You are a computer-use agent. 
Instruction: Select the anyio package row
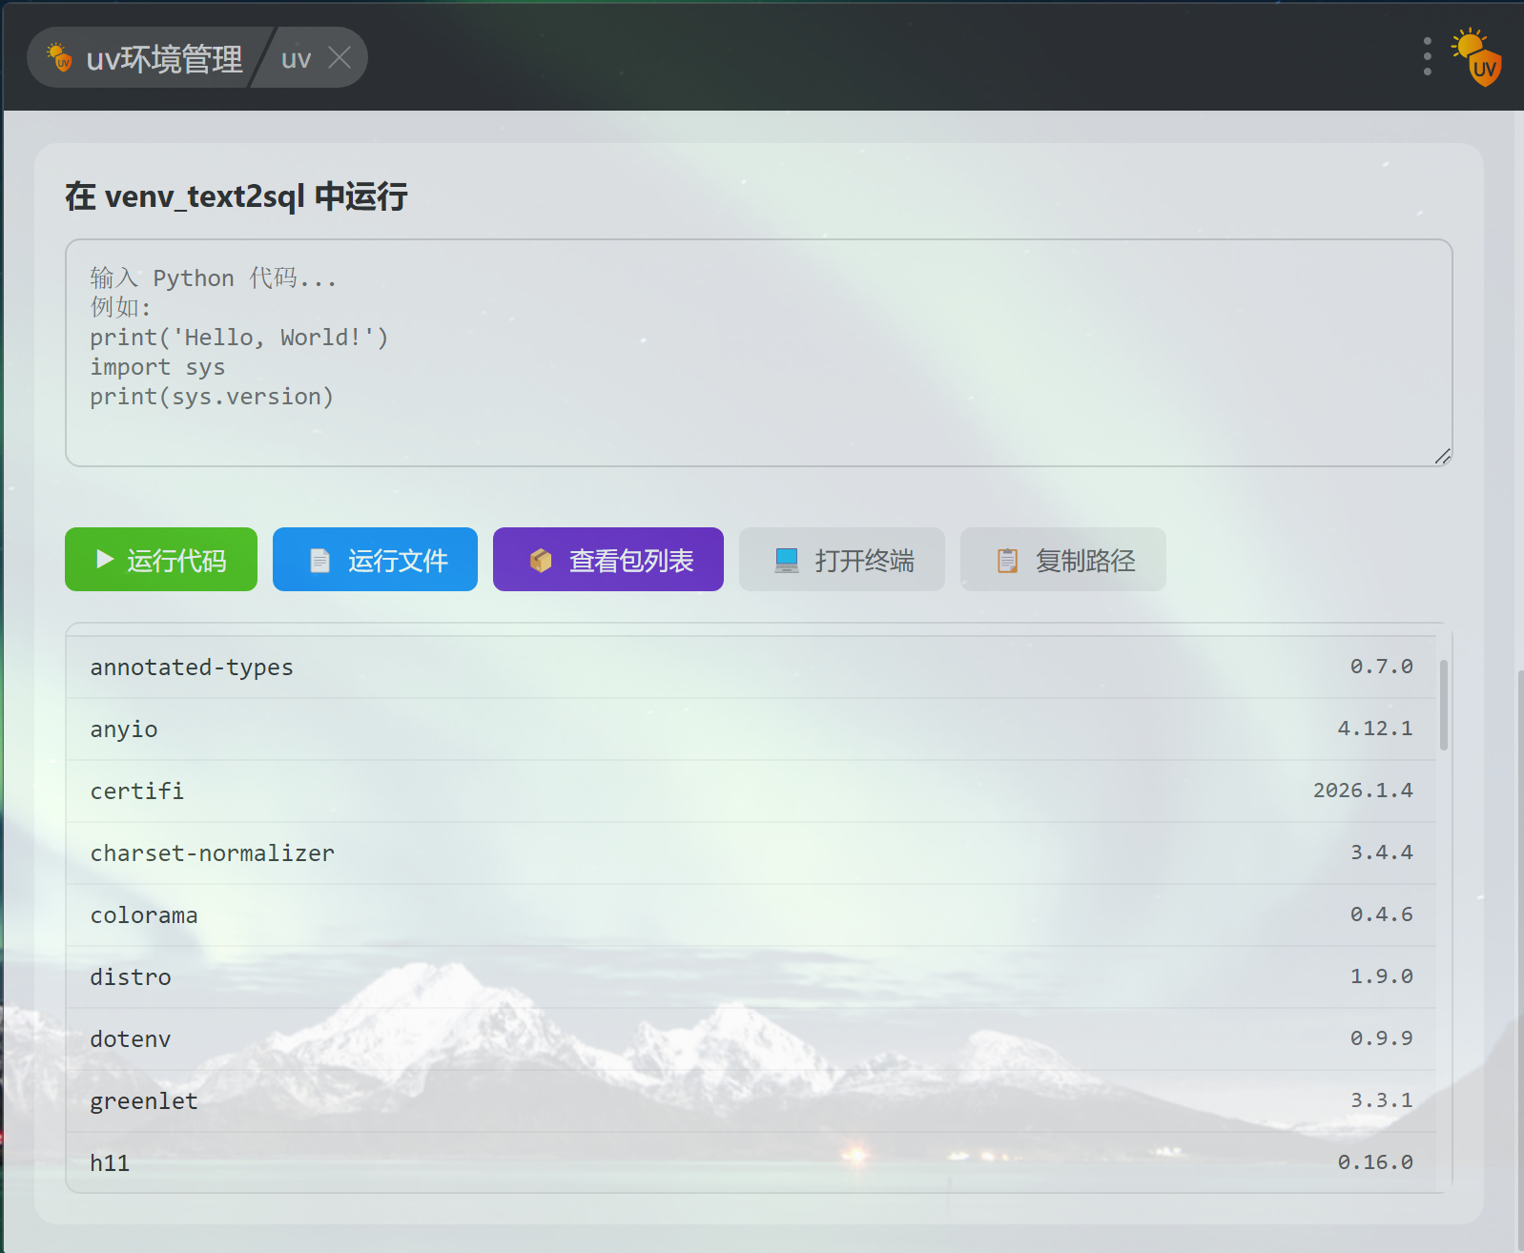(751, 729)
